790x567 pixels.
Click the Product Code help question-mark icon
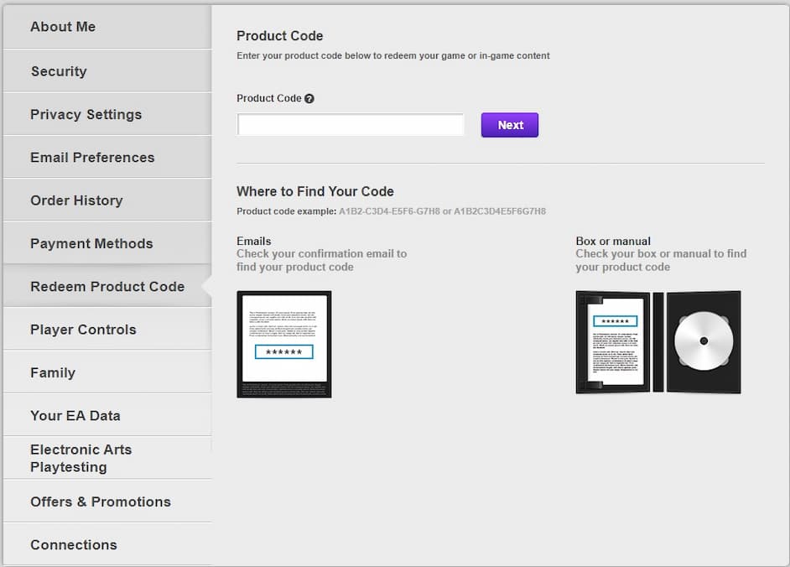(309, 99)
